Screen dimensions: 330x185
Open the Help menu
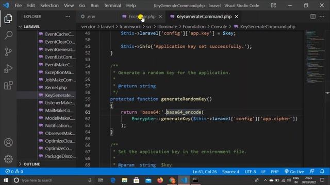point(131,6)
